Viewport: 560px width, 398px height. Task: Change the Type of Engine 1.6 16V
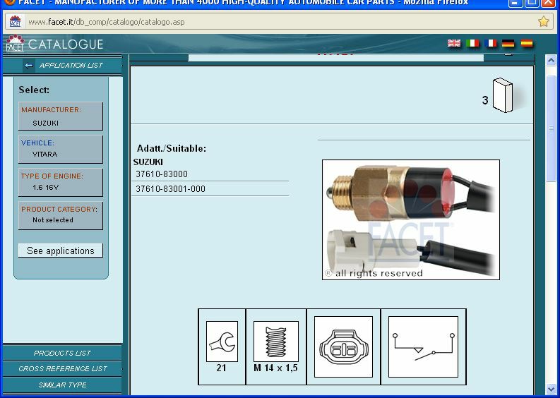(60, 182)
